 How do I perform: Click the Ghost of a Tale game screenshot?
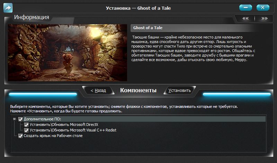pos(68,53)
